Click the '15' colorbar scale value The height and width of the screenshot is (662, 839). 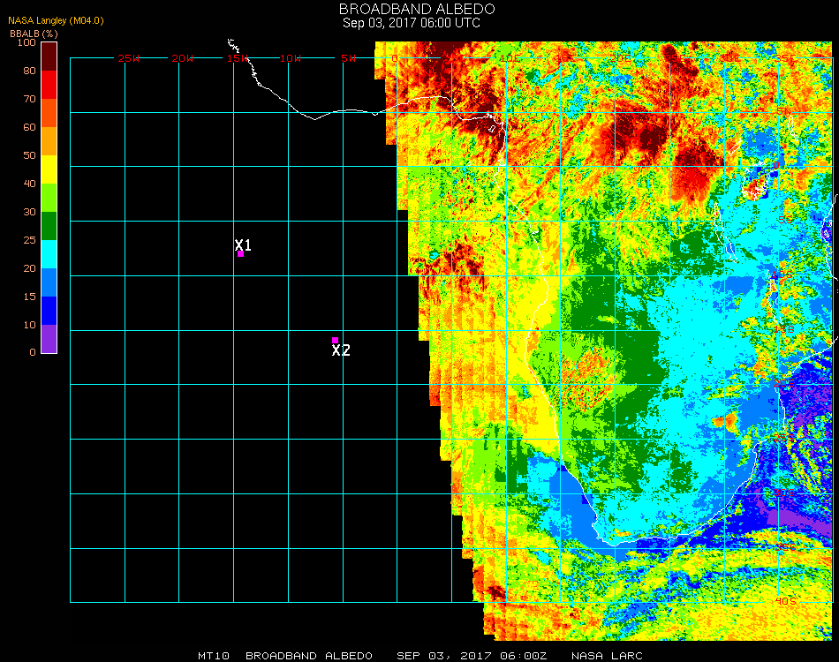click(x=29, y=297)
